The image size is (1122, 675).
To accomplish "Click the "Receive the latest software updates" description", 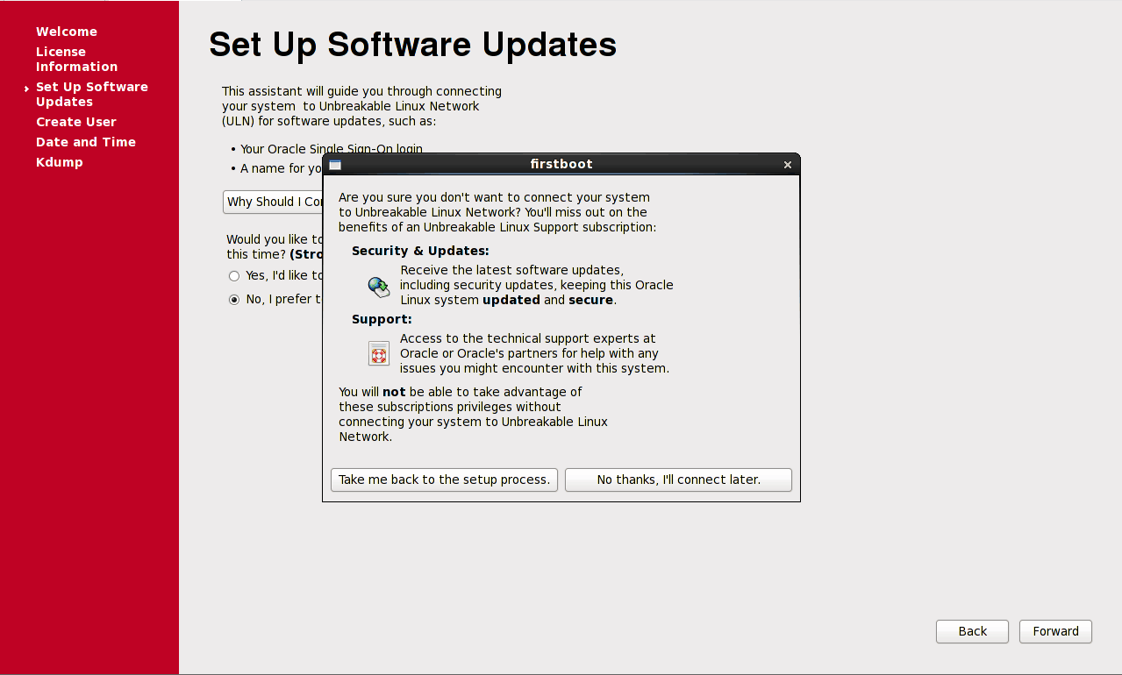I will (537, 285).
